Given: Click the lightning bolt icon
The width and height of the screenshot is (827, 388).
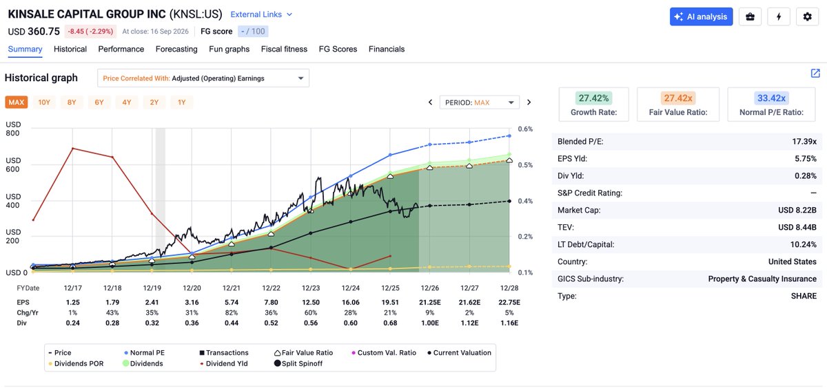Looking at the screenshot, I should tap(779, 17).
